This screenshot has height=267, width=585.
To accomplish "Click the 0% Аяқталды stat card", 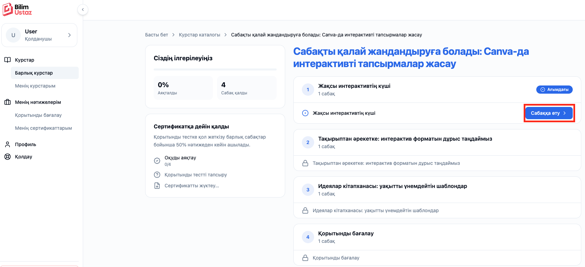I will (183, 88).
